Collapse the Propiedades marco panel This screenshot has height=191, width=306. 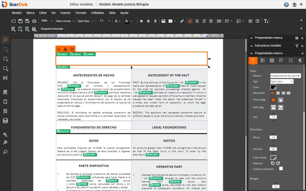click(251, 53)
